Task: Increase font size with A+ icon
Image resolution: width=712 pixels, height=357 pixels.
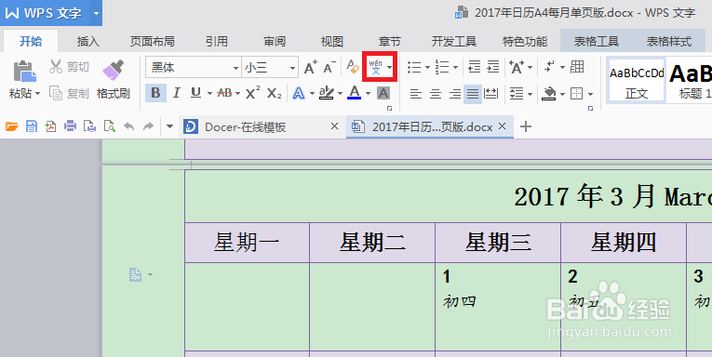Action: (x=311, y=68)
